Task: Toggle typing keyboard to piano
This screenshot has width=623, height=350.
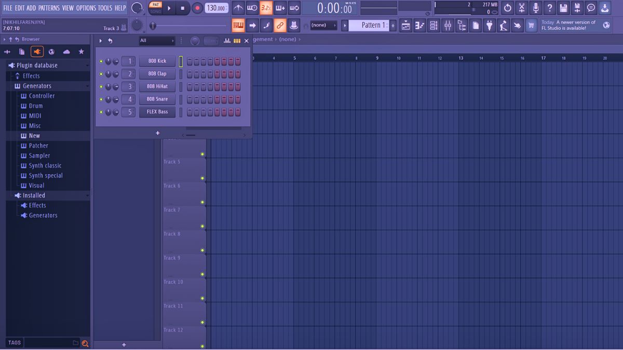Action: coord(238,25)
